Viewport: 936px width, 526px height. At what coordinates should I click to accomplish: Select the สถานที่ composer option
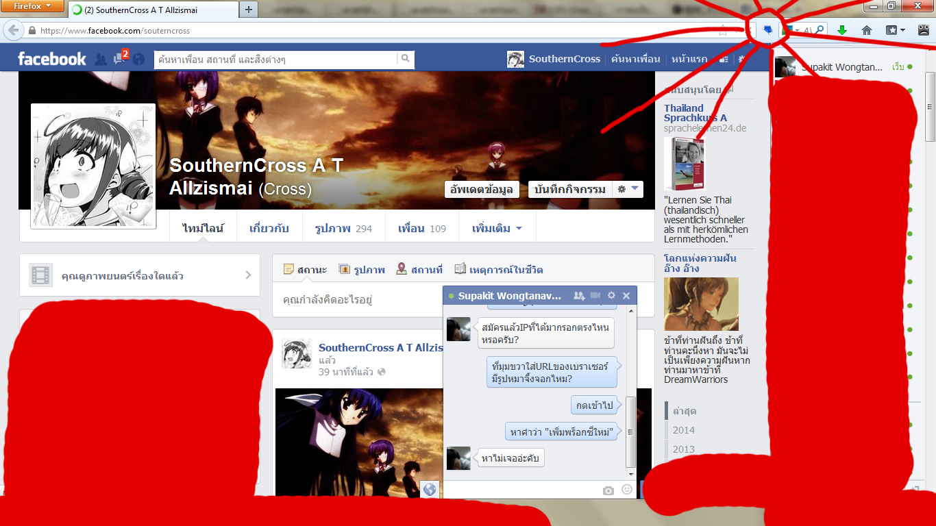(419, 270)
